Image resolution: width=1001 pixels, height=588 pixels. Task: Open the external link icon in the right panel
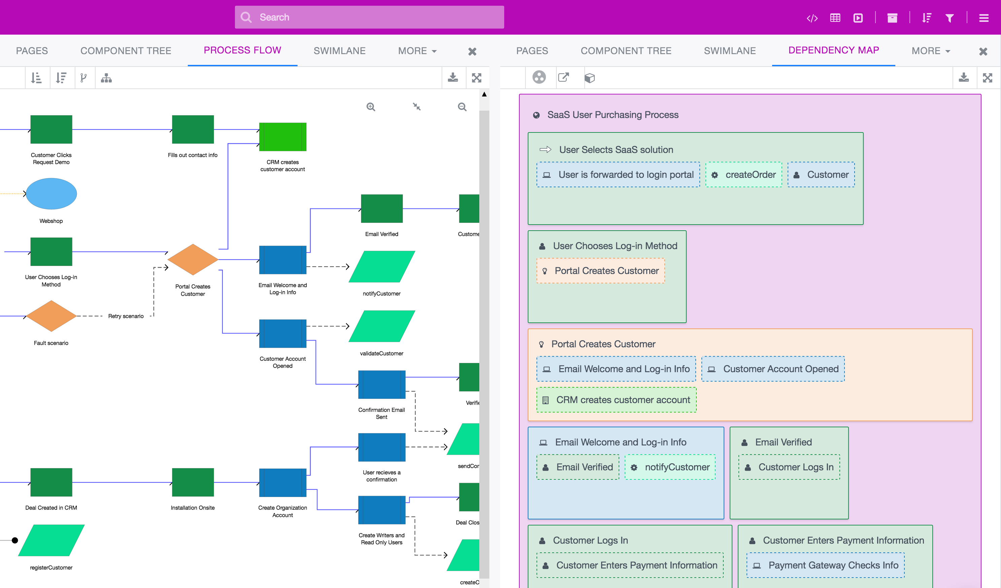tap(564, 77)
